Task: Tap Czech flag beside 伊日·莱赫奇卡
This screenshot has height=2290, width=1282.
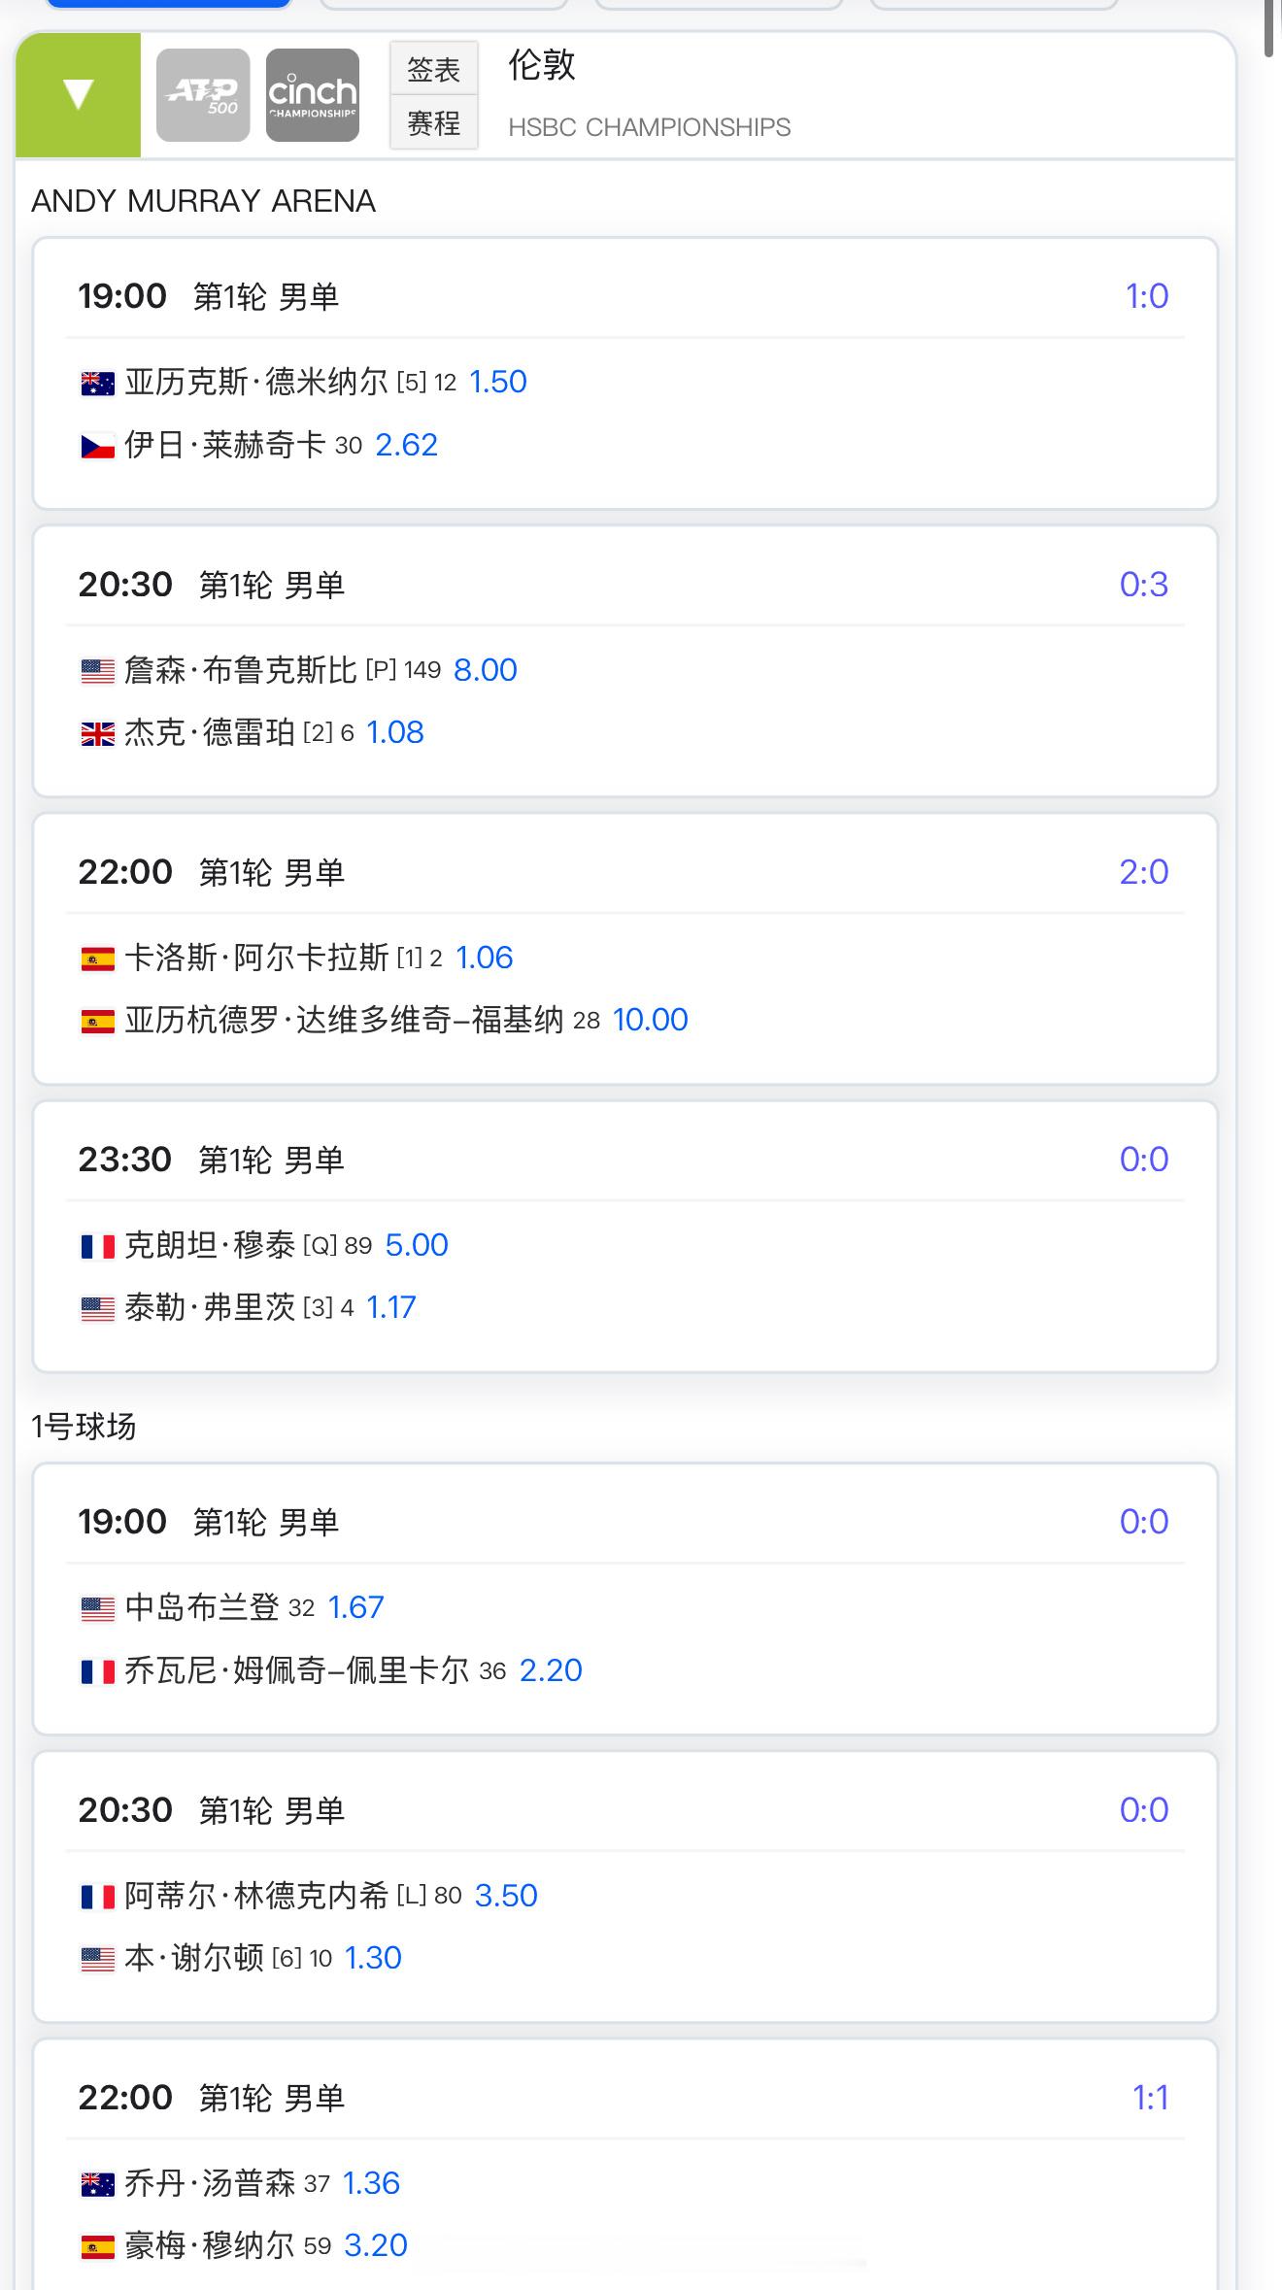Action: coord(97,447)
